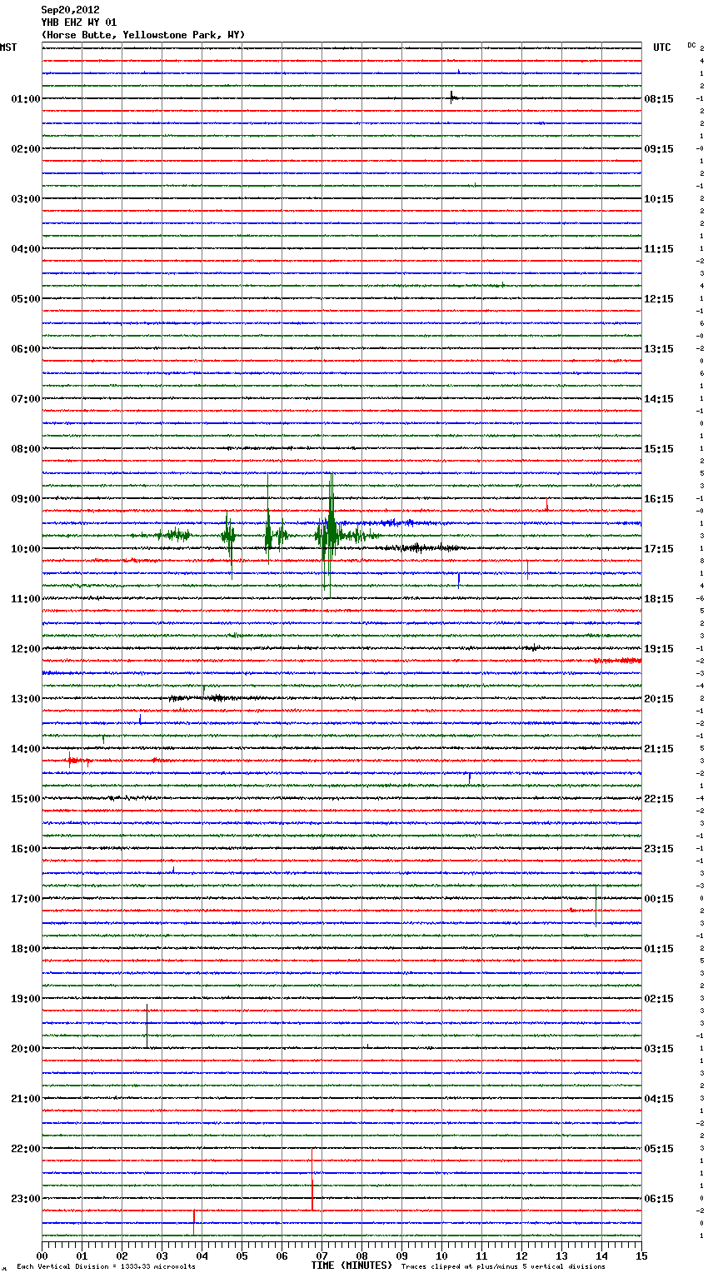Viewport: 708px width, 1278px height.
Task: Click the 16:15 UTC time label
Action: [x=659, y=499]
